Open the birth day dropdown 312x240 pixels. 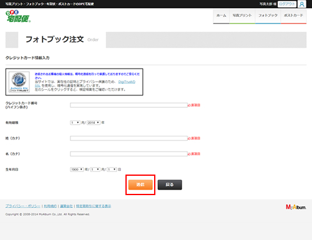(112, 170)
